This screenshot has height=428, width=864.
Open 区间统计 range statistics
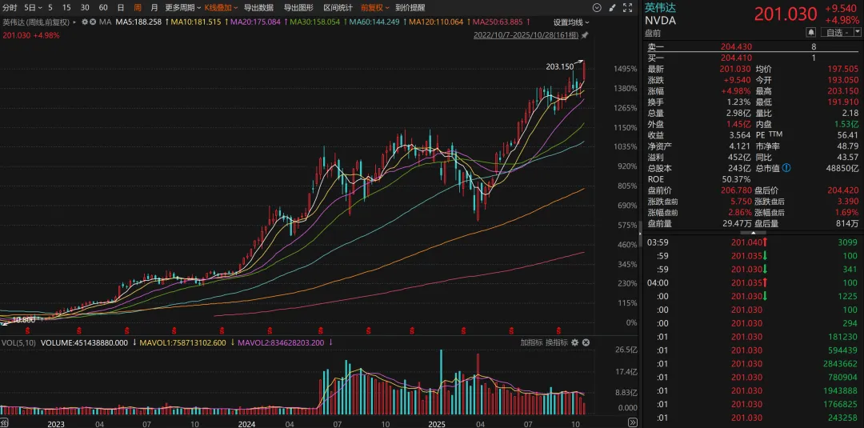pos(338,8)
